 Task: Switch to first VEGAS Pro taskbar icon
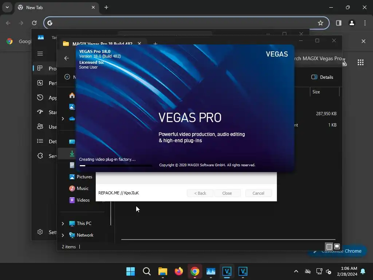(x=227, y=271)
